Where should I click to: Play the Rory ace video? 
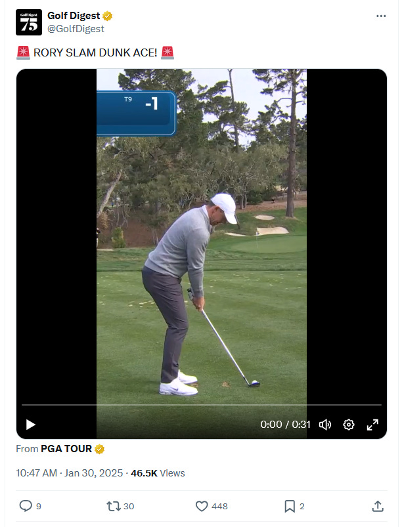(x=31, y=425)
